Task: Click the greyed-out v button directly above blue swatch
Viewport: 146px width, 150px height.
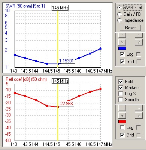Action: (x=122, y=42)
